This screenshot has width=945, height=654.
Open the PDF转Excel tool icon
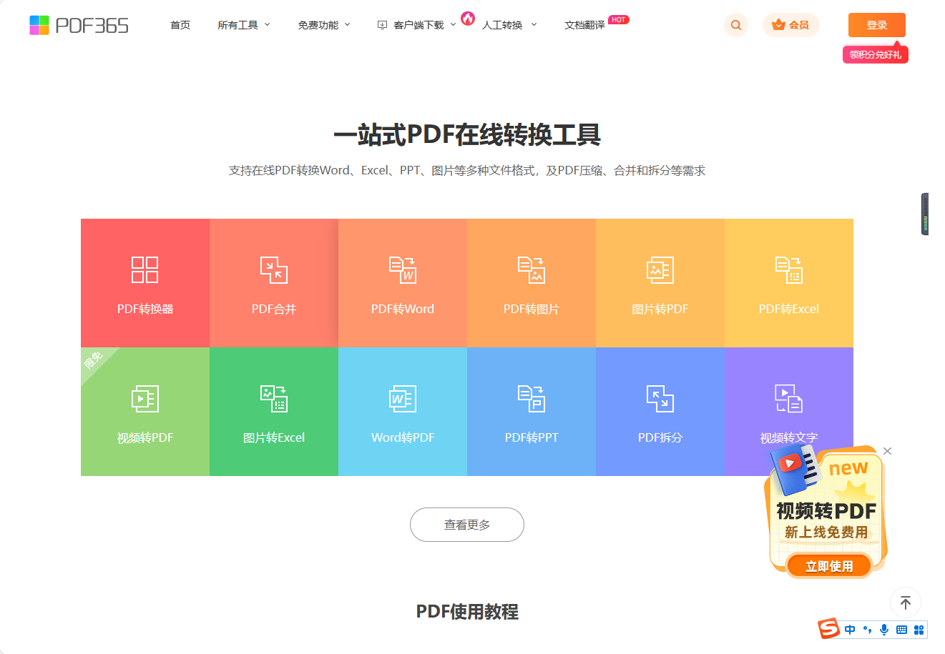[789, 270]
